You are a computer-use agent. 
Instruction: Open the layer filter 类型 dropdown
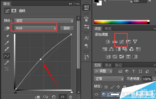click(x=103, y=71)
